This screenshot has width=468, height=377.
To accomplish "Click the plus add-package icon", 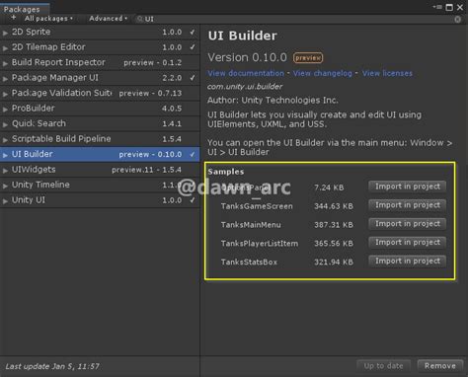I will click(13, 18).
